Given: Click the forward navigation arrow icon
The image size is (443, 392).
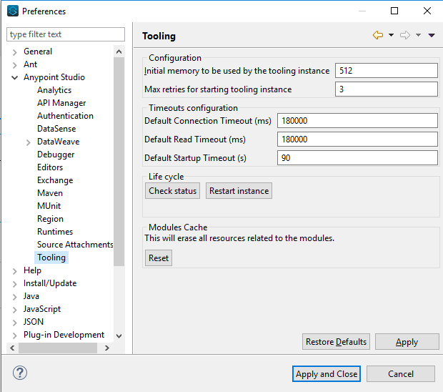Looking at the screenshot, I should [x=405, y=35].
